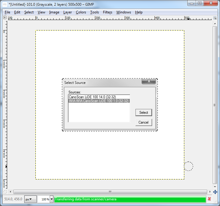This screenshot has height=206, width=220.
Task: Click the 100% zoom input field
Action: pos(44,199)
